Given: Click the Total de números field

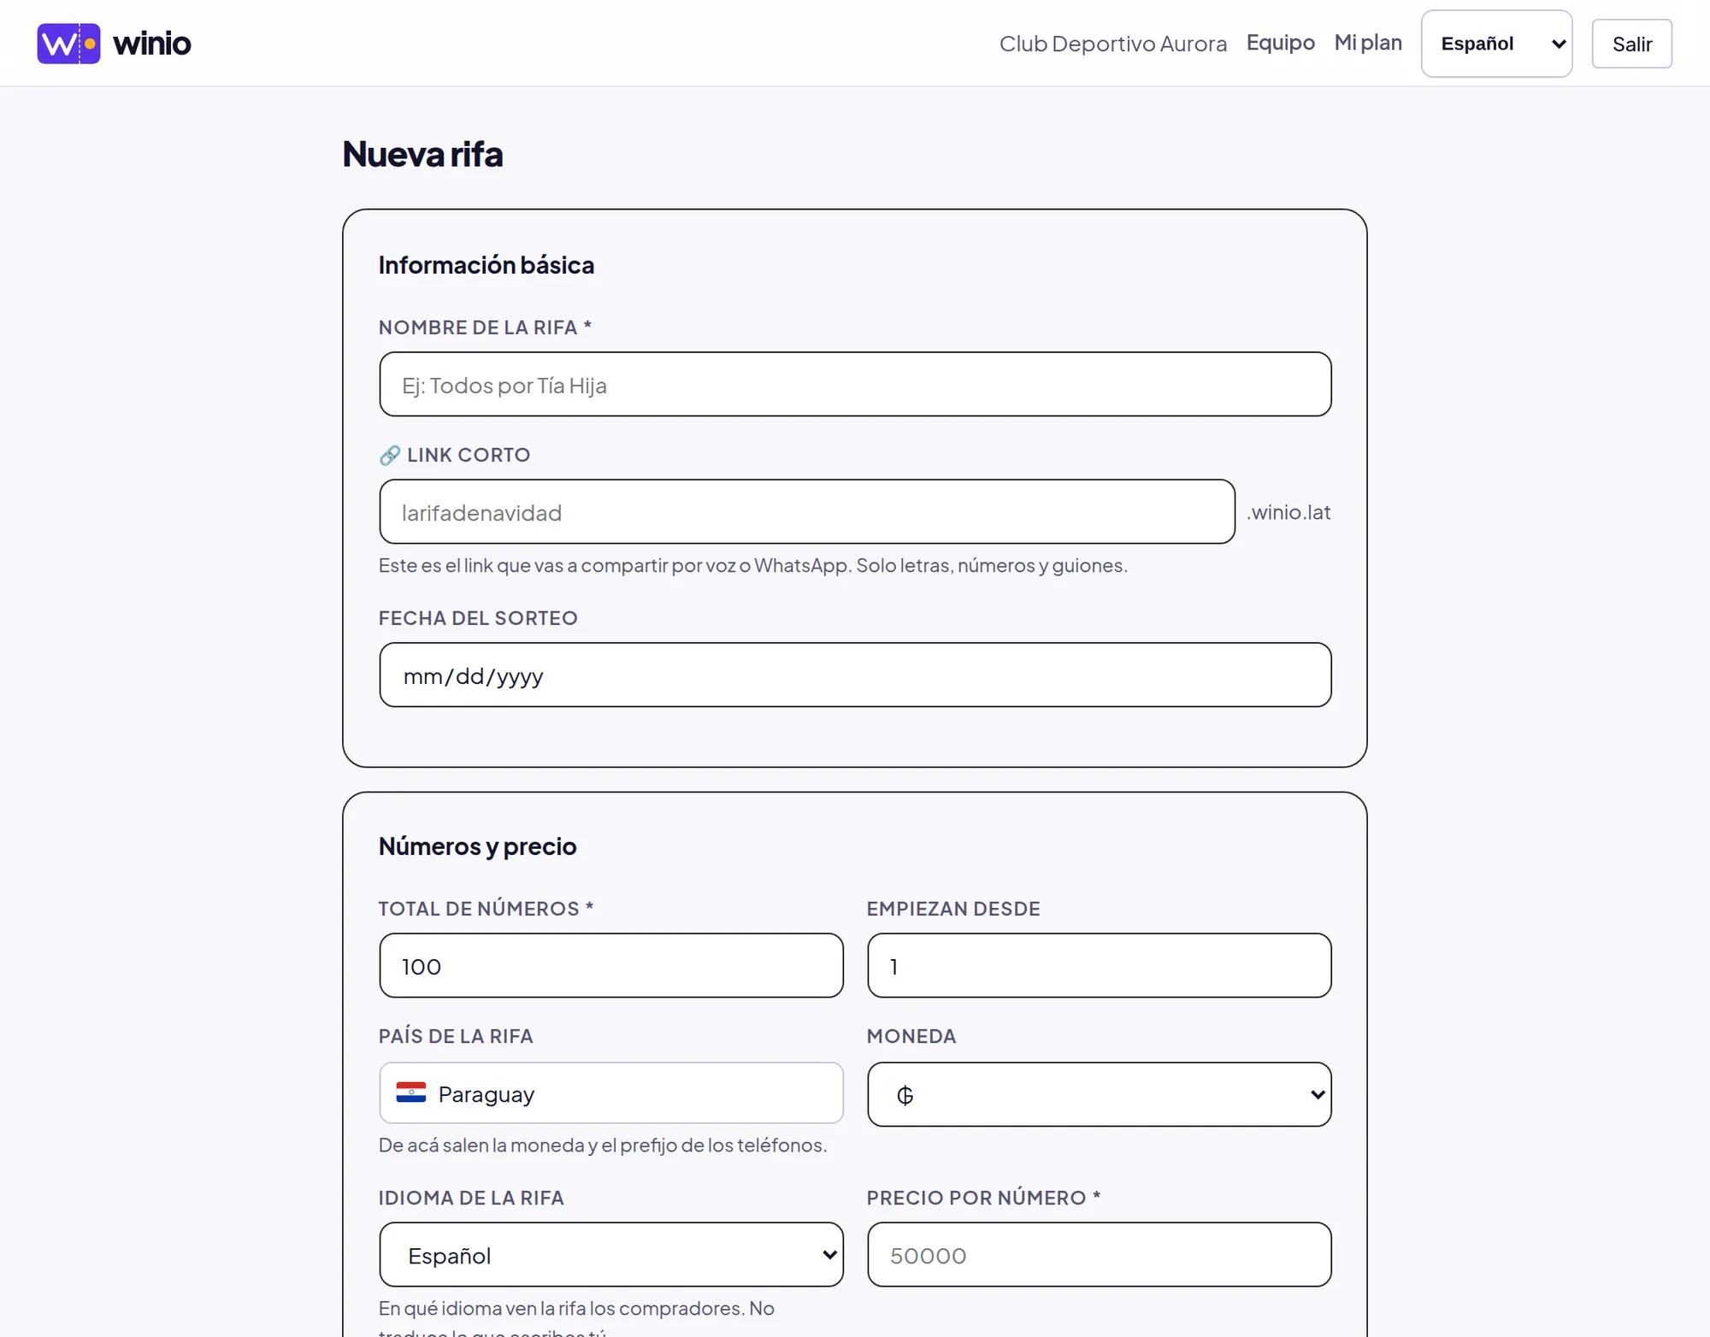Looking at the screenshot, I should (x=611, y=965).
